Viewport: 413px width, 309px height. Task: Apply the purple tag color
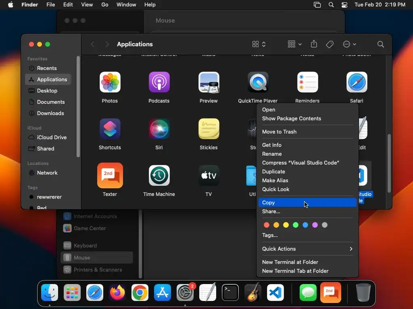[x=315, y=225]
